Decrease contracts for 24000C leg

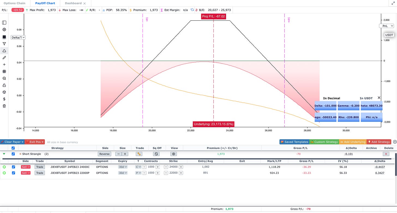145,167
